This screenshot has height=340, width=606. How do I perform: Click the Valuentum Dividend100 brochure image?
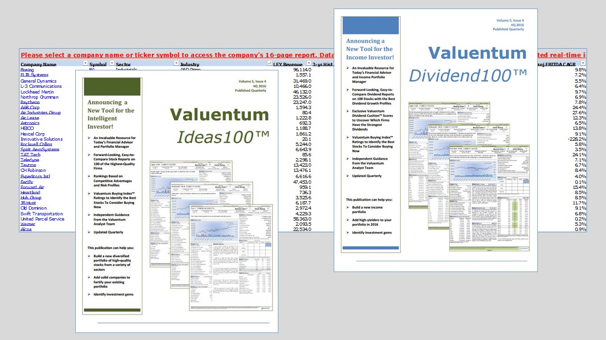(x=436, y=140)
